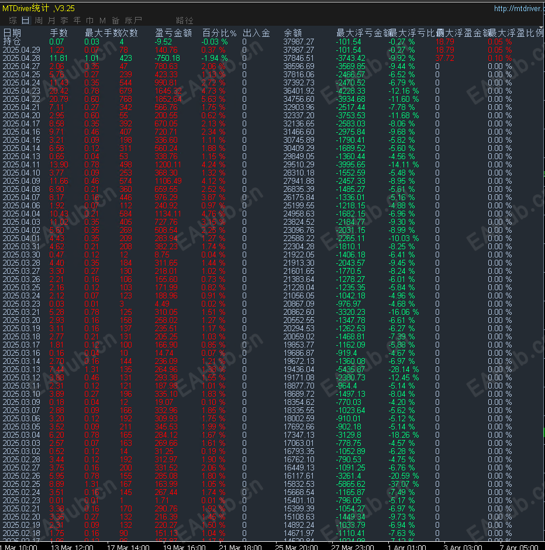Open the 备 notes tab
Screen dimensions: 545x550
click(116, 20)
